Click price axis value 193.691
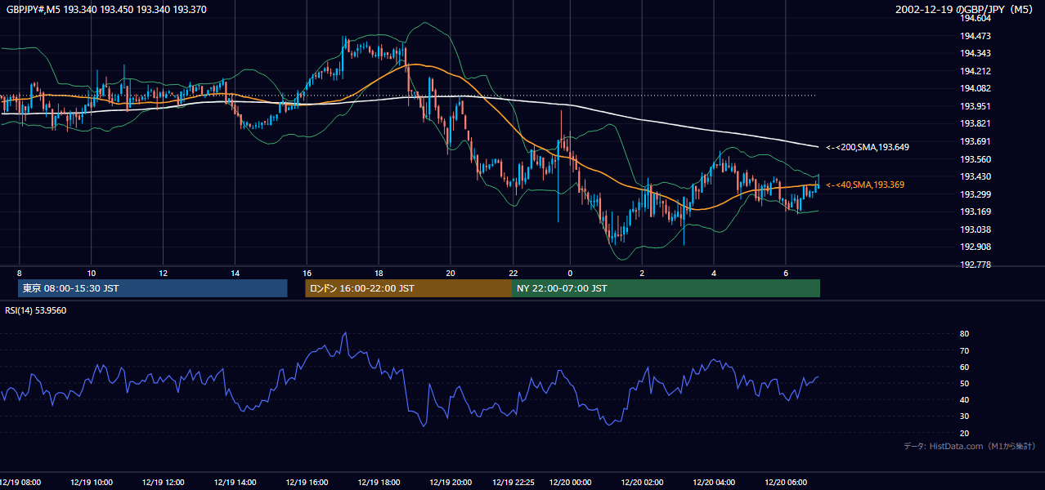 [975, 141]
